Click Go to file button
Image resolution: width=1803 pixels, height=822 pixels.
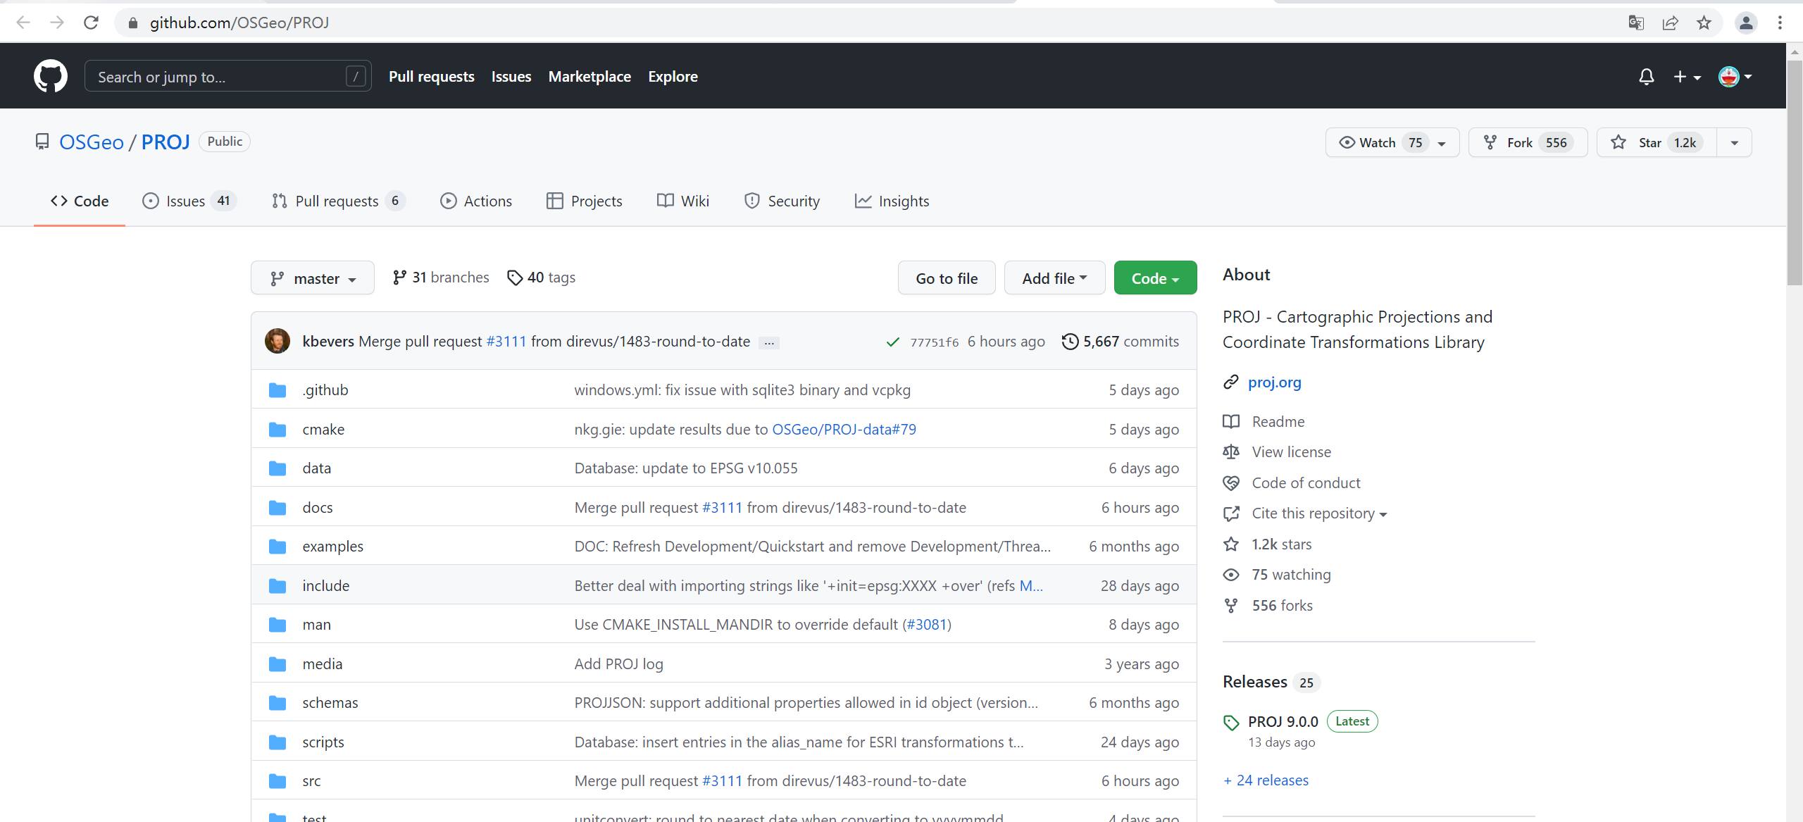click(947, 278)
